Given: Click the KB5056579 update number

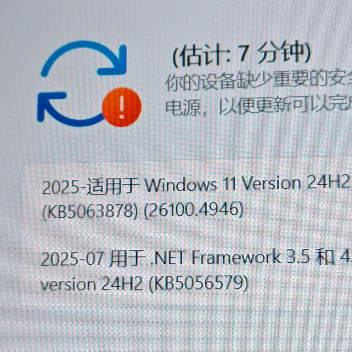Looking at the screenshot, I should tap(199, 283).
